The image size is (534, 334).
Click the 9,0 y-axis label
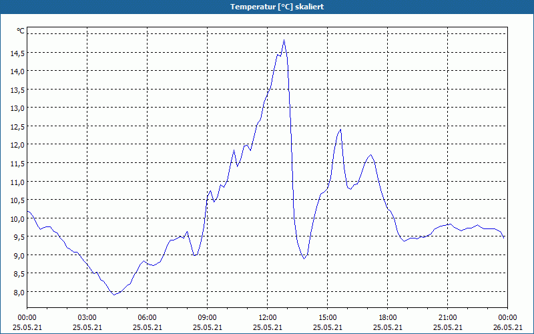coord(19,256)
